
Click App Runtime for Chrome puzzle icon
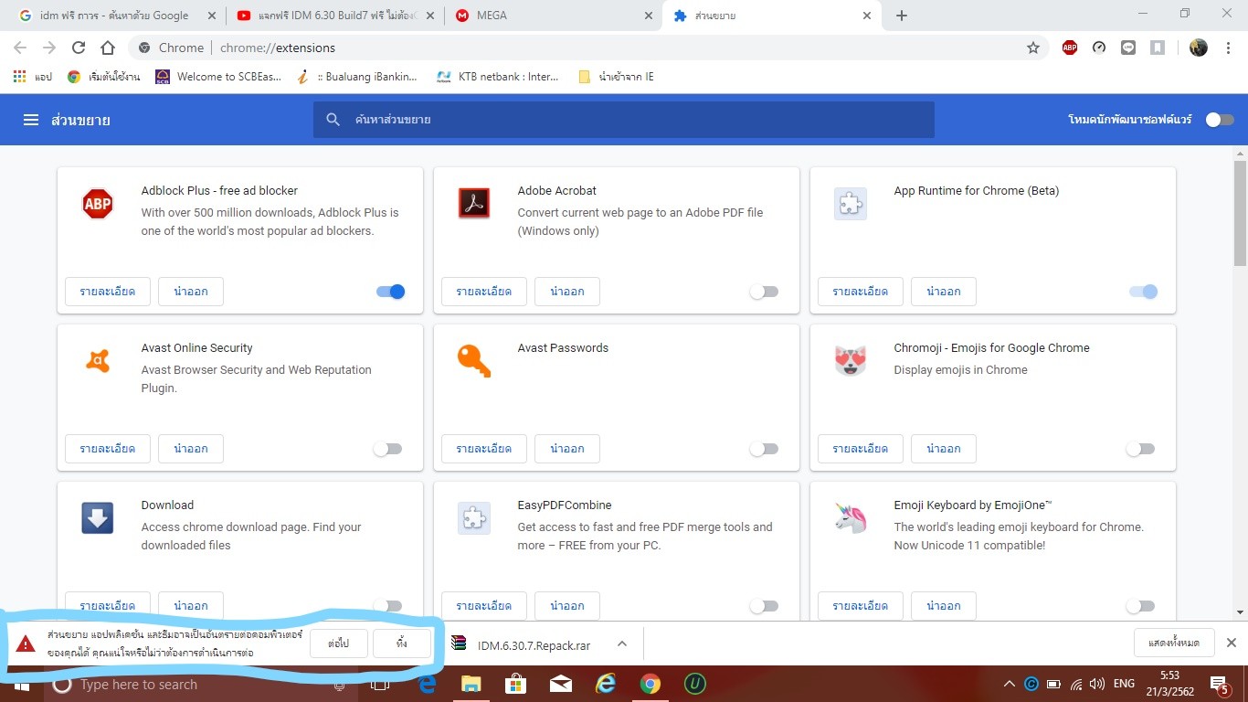click(x=851, y=204)
